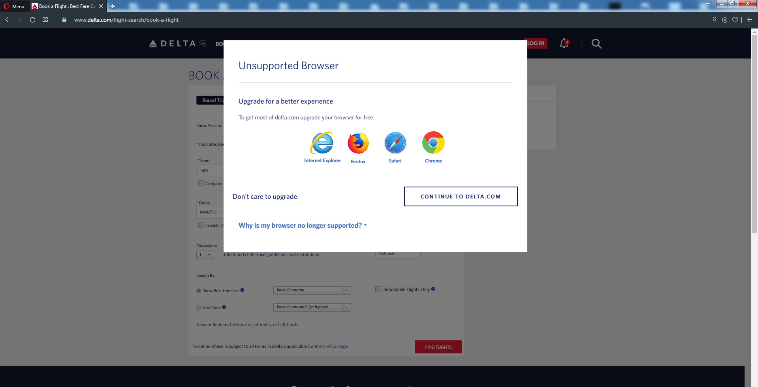Click CONTINUE TO DELTA.COM button
Viewport: 758px width, 387px height.
[x=461, y=196]
